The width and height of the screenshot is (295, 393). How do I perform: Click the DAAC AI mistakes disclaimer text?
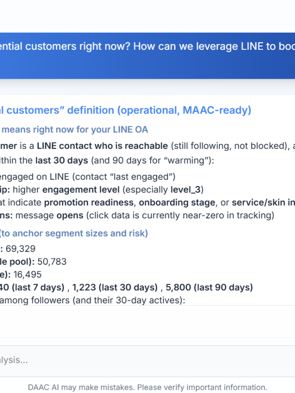point(147,387)
